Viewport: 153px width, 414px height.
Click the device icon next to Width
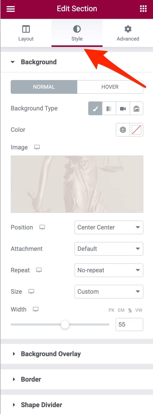point(35,309)
